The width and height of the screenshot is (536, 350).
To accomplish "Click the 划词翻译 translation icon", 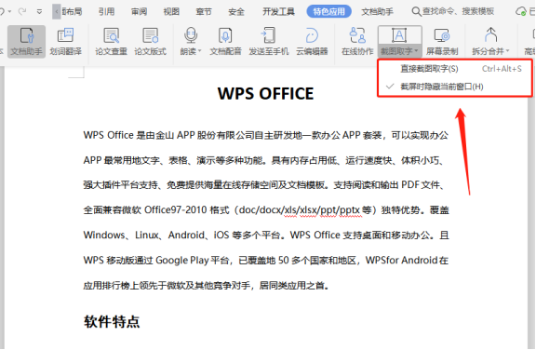I will coord(65,41).
